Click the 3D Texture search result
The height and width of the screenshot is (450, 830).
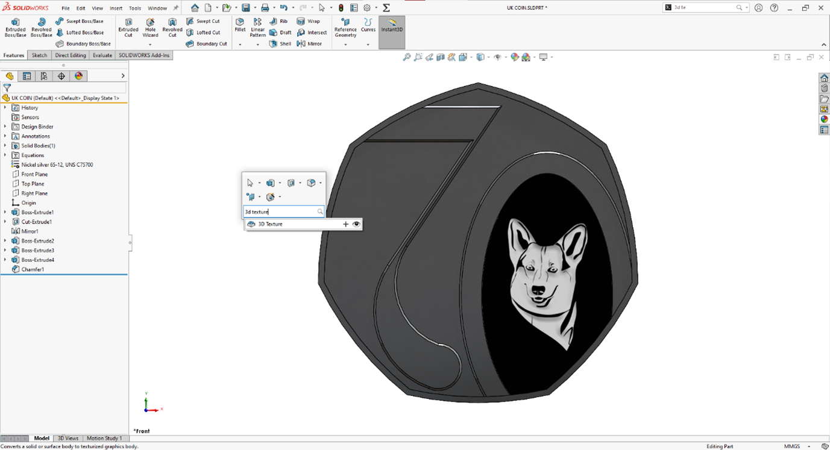click(270, 224)
